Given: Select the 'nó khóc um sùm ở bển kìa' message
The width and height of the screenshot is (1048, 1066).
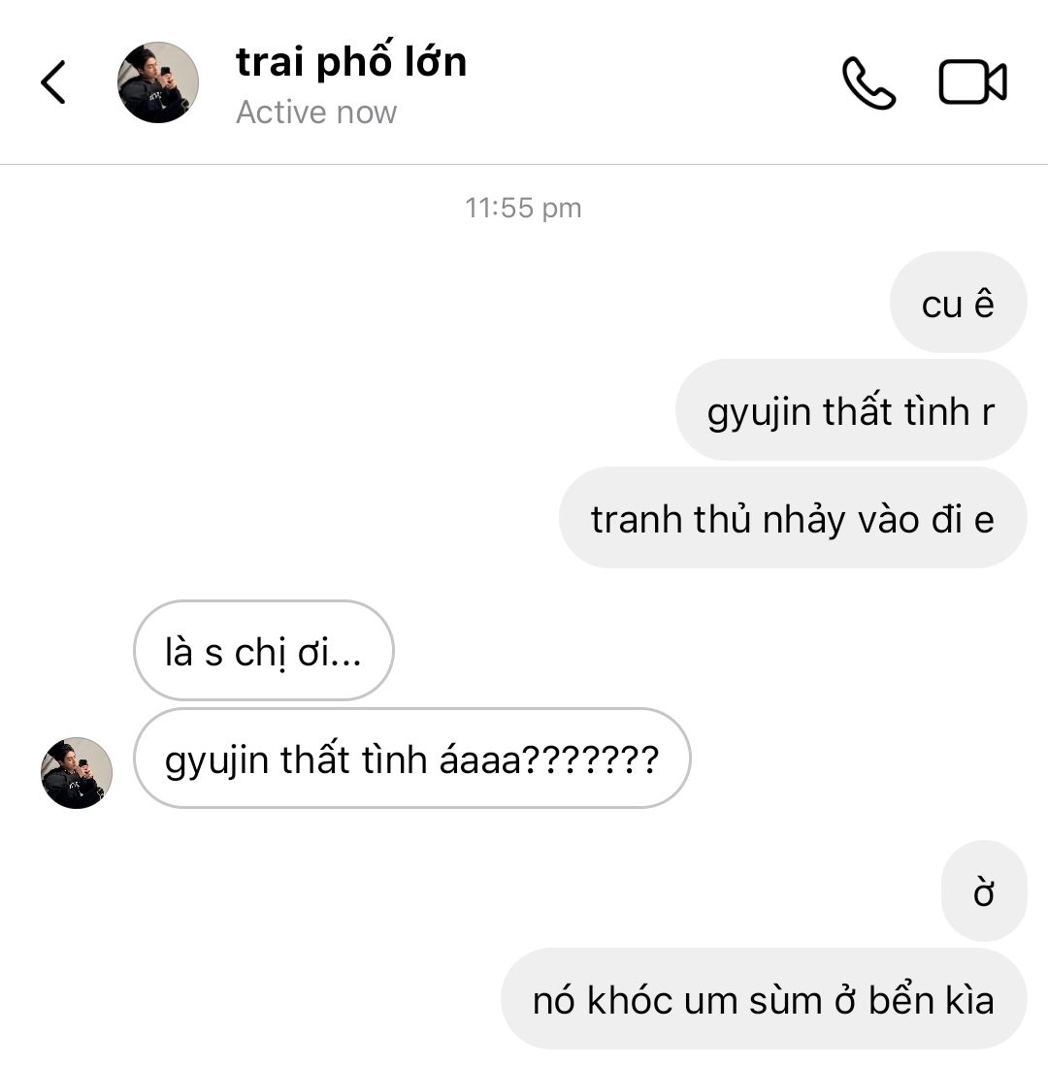Looking at the screenshot, I should pos(764,999).
